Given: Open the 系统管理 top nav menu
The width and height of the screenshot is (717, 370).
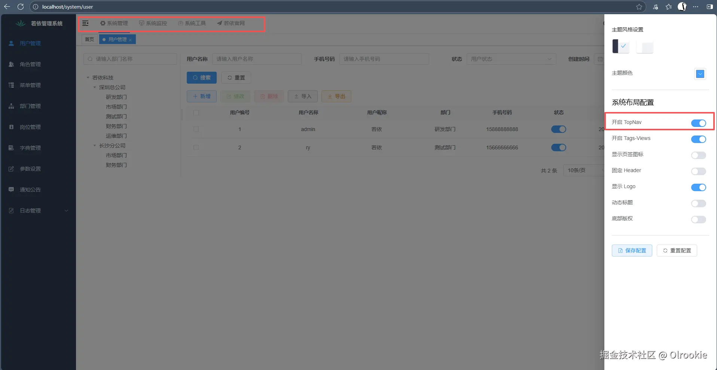Looking at the screenshot, I should pyautogui.click(x=114, y=23).
